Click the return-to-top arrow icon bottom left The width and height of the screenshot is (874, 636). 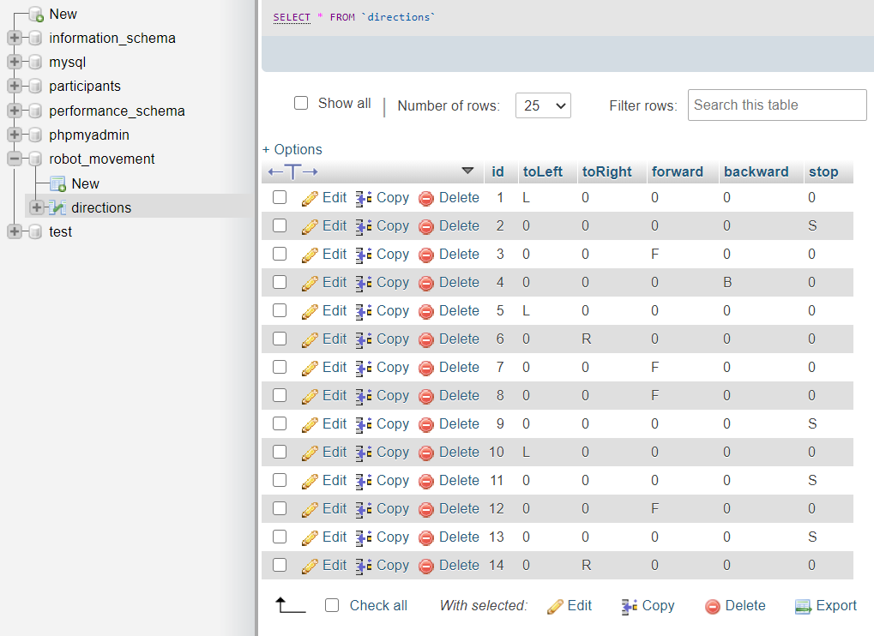click(x=290, y=605)
